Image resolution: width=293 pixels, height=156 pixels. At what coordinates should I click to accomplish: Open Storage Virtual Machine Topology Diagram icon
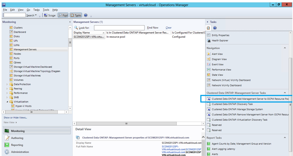[11, 71]
